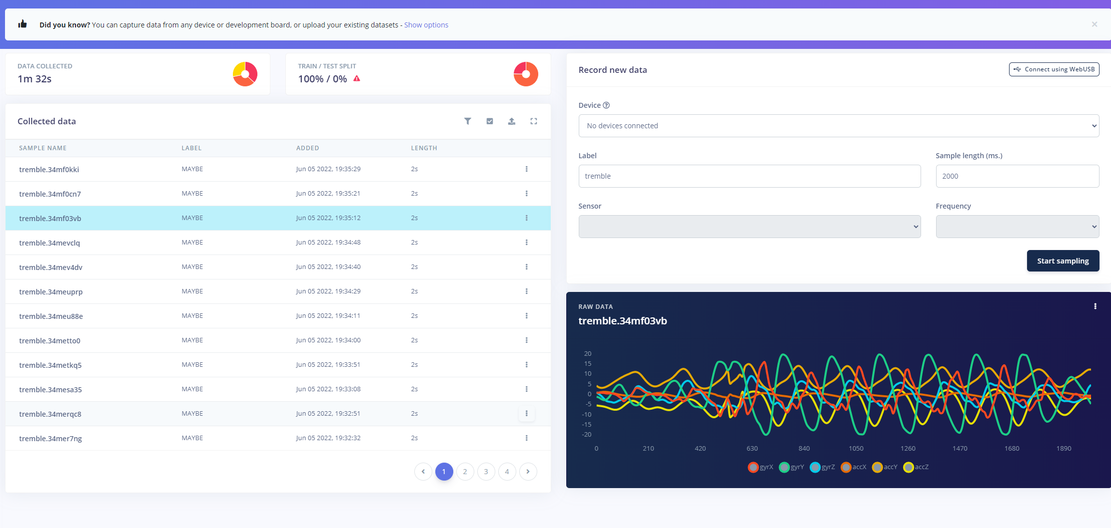Open the Sensor dropdown
Viewport: 1111px width, 528px height.
750,227
